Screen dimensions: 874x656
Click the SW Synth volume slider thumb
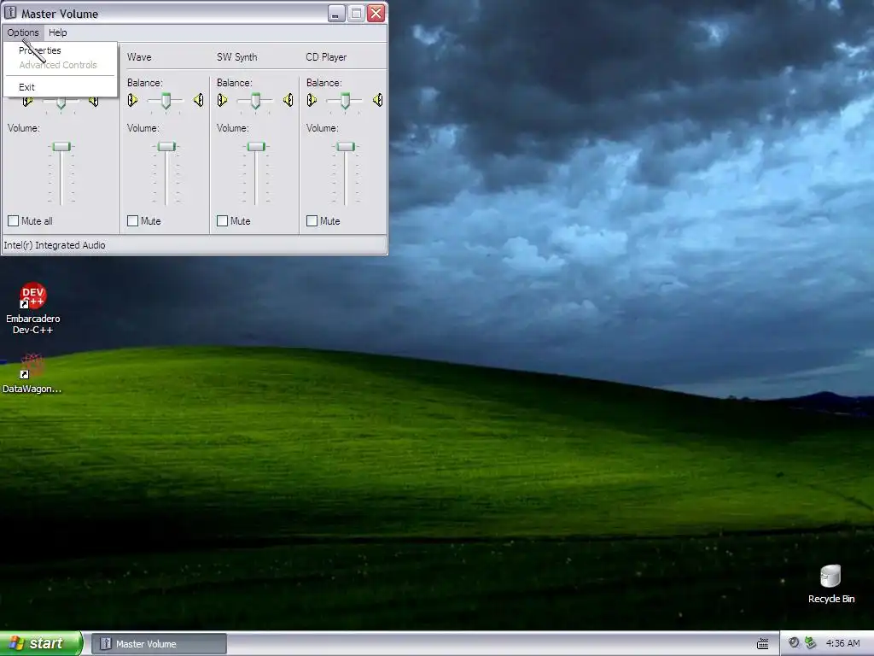[256, 147]
